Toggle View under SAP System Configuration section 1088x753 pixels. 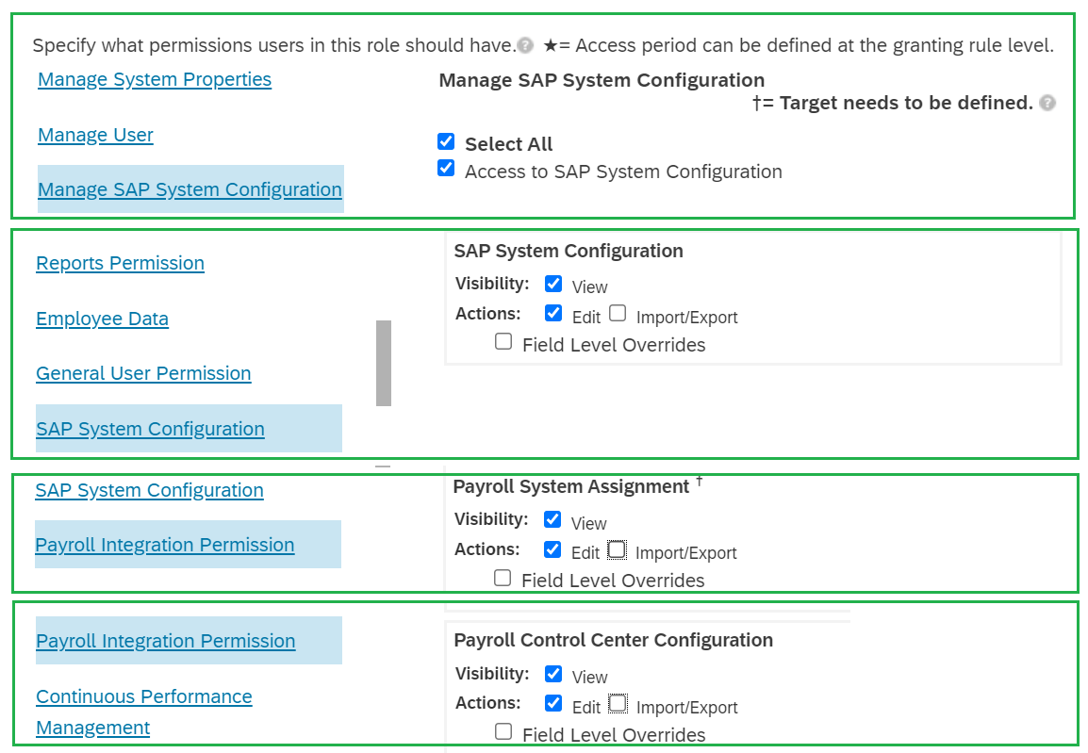click(x=553, y=284)
